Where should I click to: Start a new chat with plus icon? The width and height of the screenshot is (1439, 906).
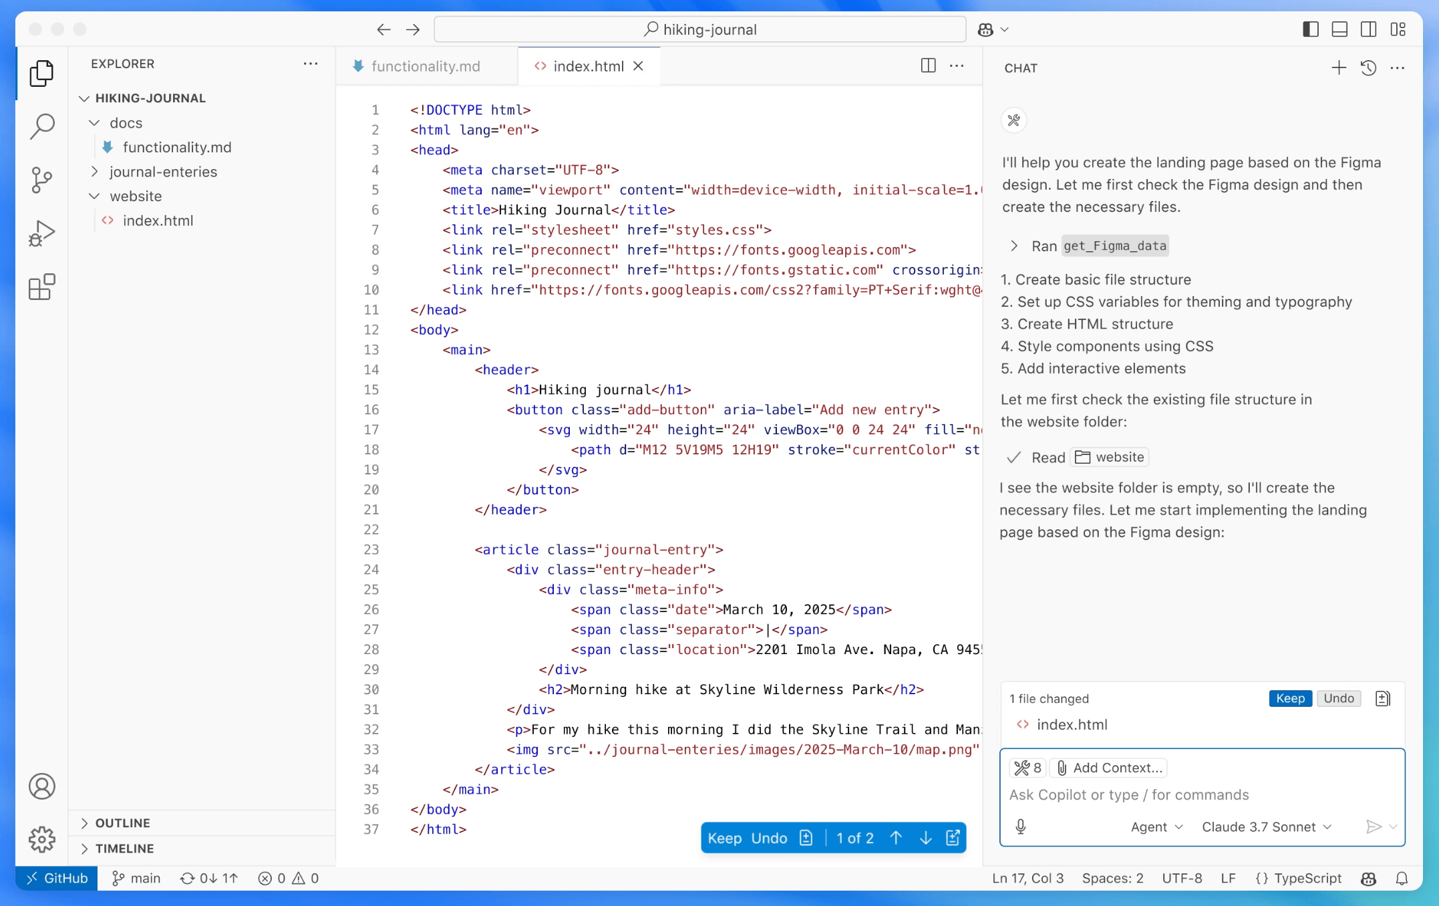[x=1338, y=67]
